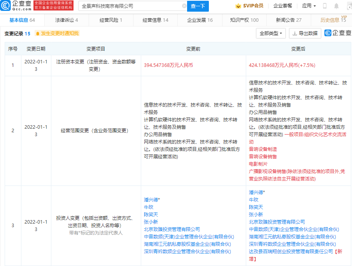Open 北京致臻投资管理有限公司 link in 变更前 column
352x266 pixels.
172,229
